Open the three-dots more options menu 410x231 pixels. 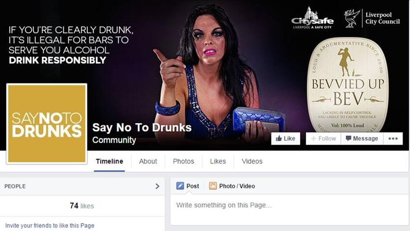(x=393, y=138)
